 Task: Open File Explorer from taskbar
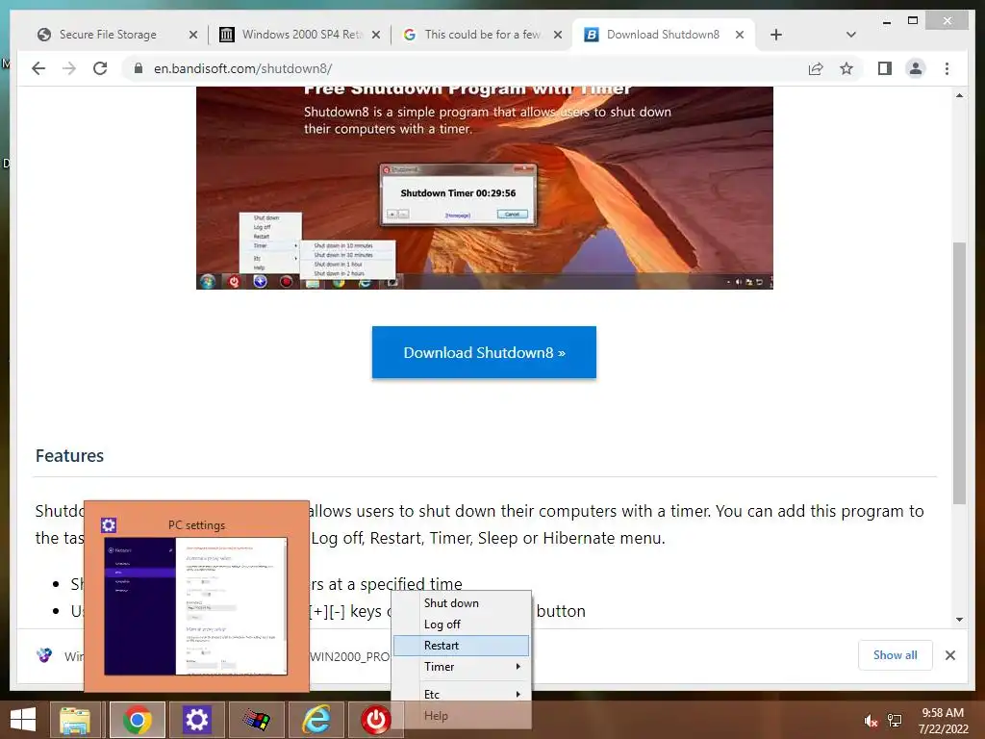[75, 720]
